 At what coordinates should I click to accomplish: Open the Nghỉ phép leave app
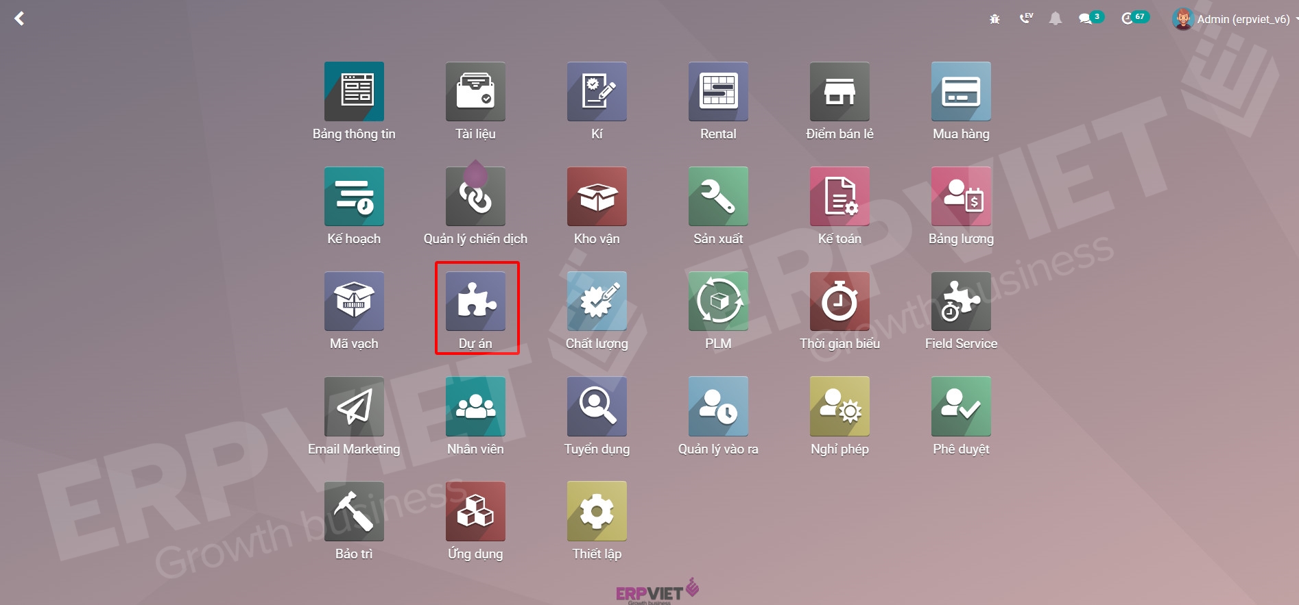[839, 406]
